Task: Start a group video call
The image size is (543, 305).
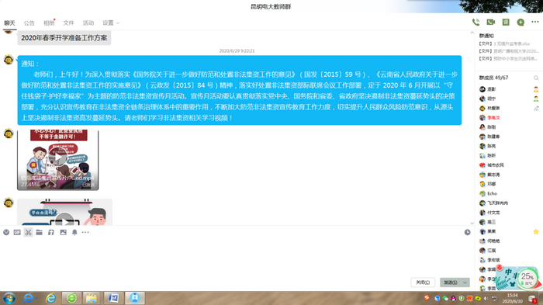Action: pyautogui.click(x=491, y=23)
